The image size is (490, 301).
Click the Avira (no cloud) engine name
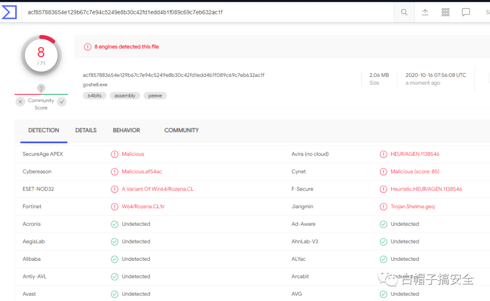click(x=310, y=154)
